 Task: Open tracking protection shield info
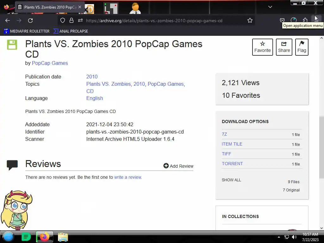click(x=62, y=20)
